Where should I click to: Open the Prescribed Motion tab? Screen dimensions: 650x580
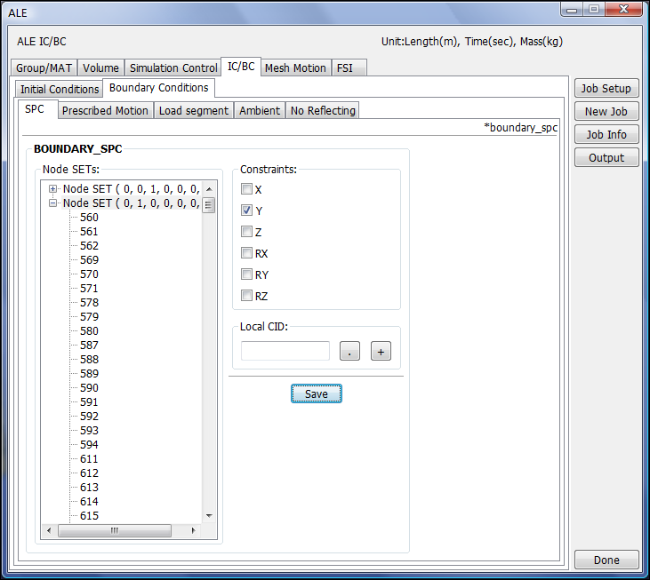click(x=105, y=111)
